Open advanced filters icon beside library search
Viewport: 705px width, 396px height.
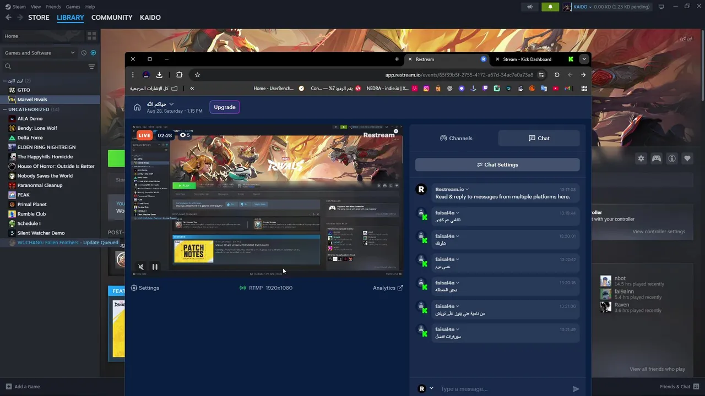(91, 67)
